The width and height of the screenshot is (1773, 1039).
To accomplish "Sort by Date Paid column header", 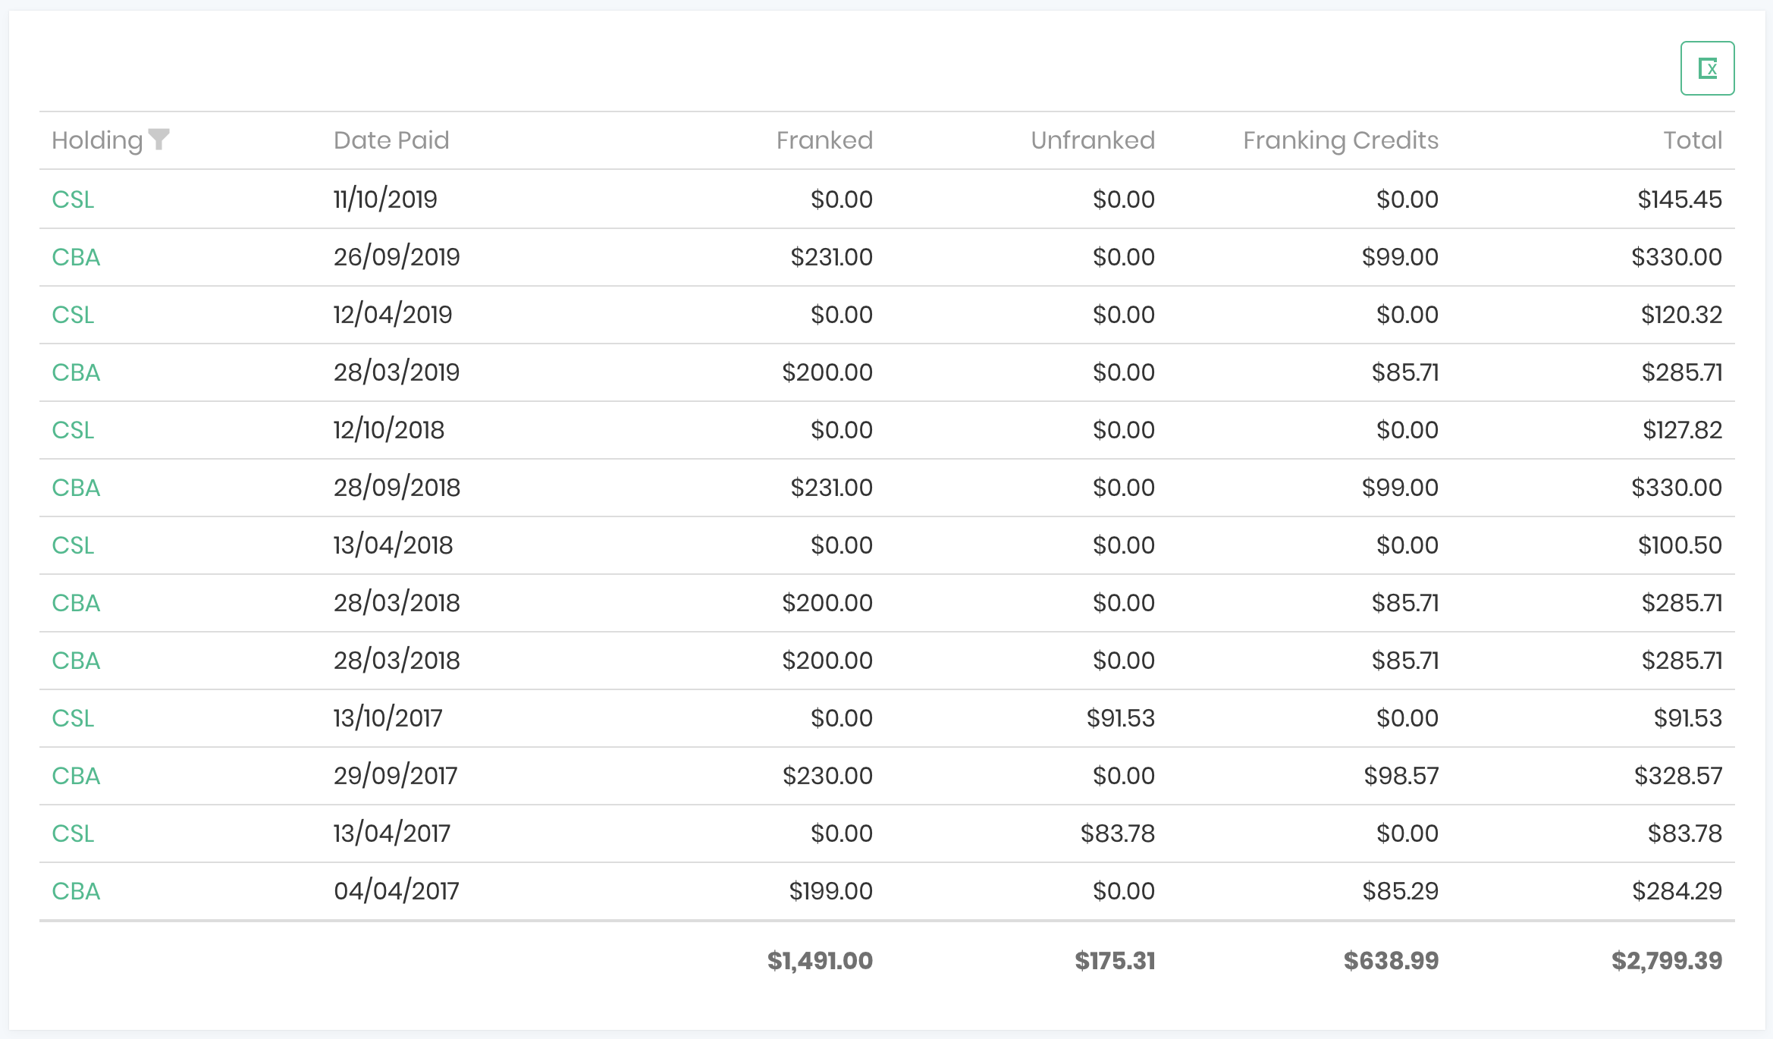I will [391, 140].
